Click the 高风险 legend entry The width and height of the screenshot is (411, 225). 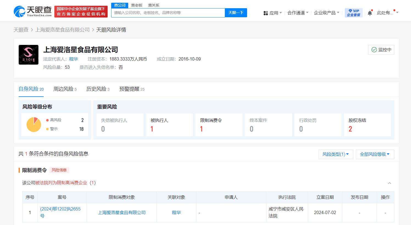pos(54,120)
